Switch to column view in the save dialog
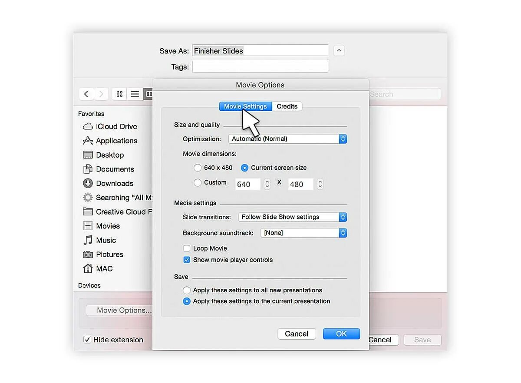The height and width of the screenshot is (383, 521). click(148, 94)
